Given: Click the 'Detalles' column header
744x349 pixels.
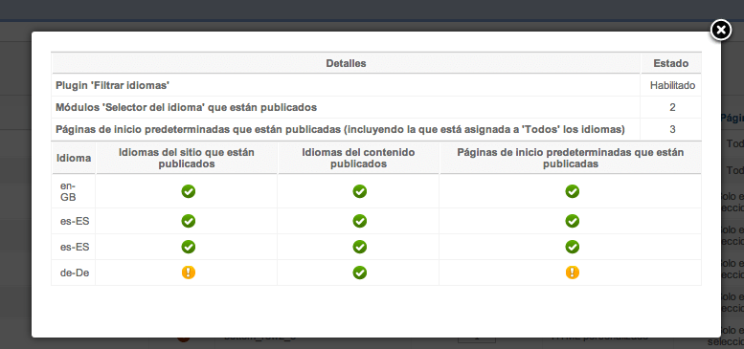Looking at the screenshot, I should pyautogui.click(x=346, y=63).
